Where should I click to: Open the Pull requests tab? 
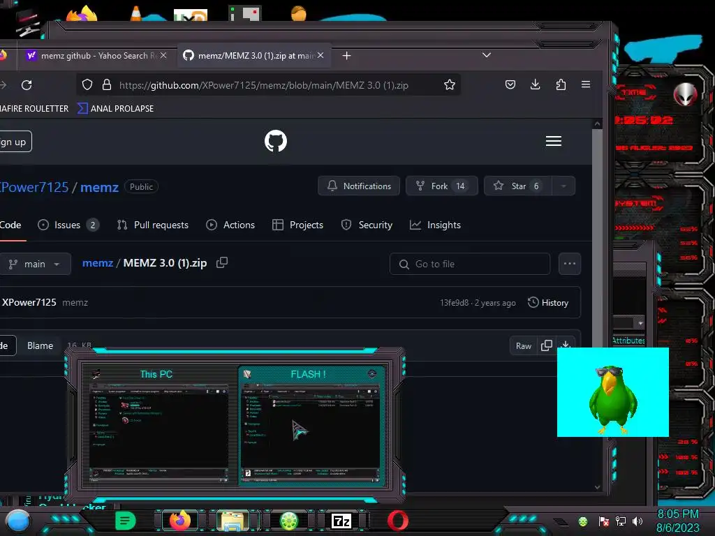153,225
